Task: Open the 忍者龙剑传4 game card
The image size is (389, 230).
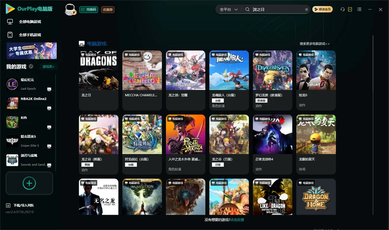Action: 273,144
